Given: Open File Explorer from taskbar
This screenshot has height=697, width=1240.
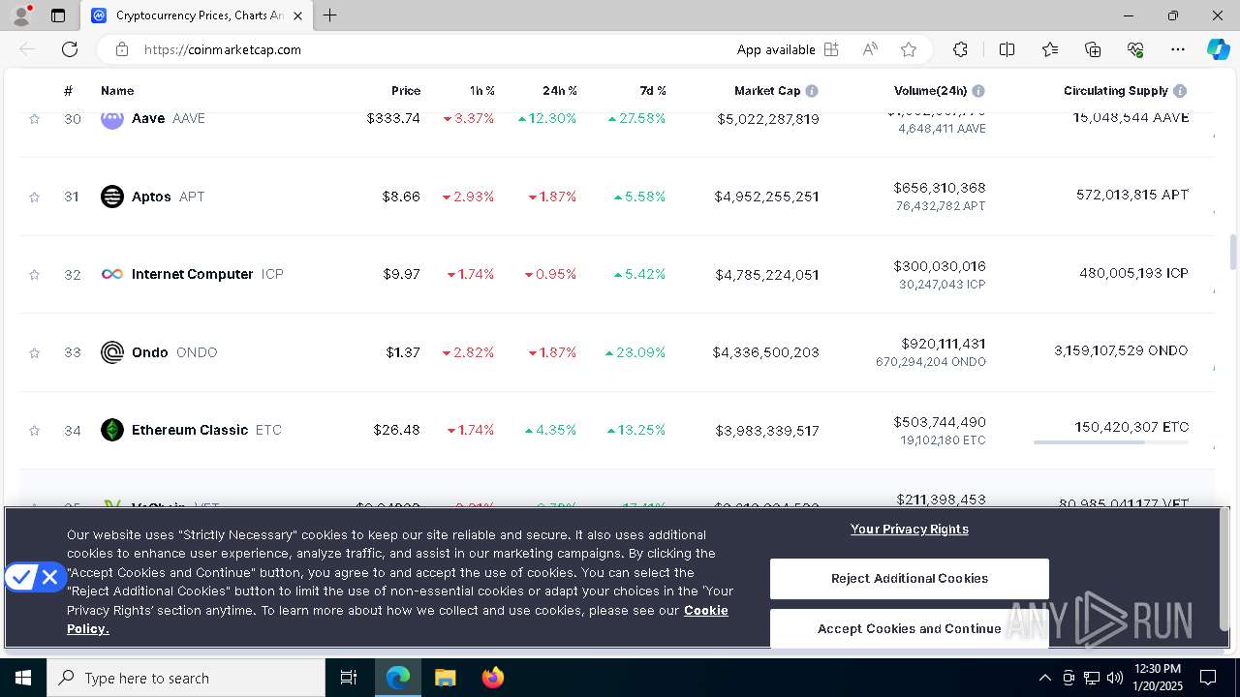Looking at the screenshot, I should [x=445, y=678].
